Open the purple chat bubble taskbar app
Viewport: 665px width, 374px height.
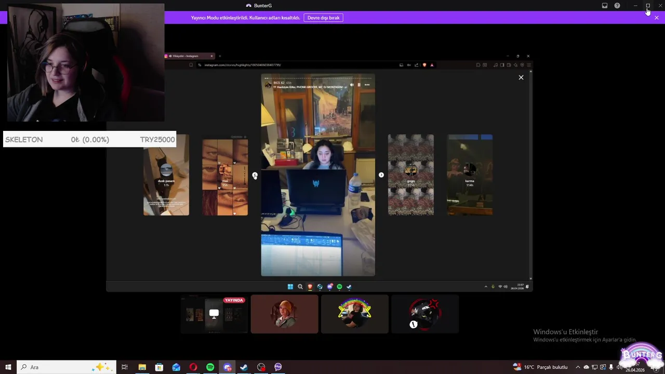tap(278, 367)
